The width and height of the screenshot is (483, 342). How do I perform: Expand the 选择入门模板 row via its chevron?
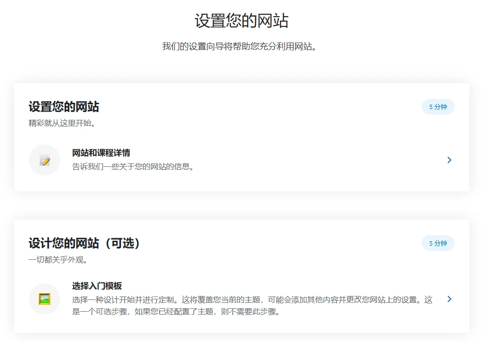tap(449, 299)
